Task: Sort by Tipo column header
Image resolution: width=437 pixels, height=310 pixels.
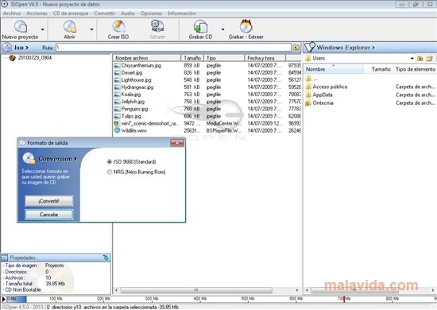Action: click(x=224, y=58)
